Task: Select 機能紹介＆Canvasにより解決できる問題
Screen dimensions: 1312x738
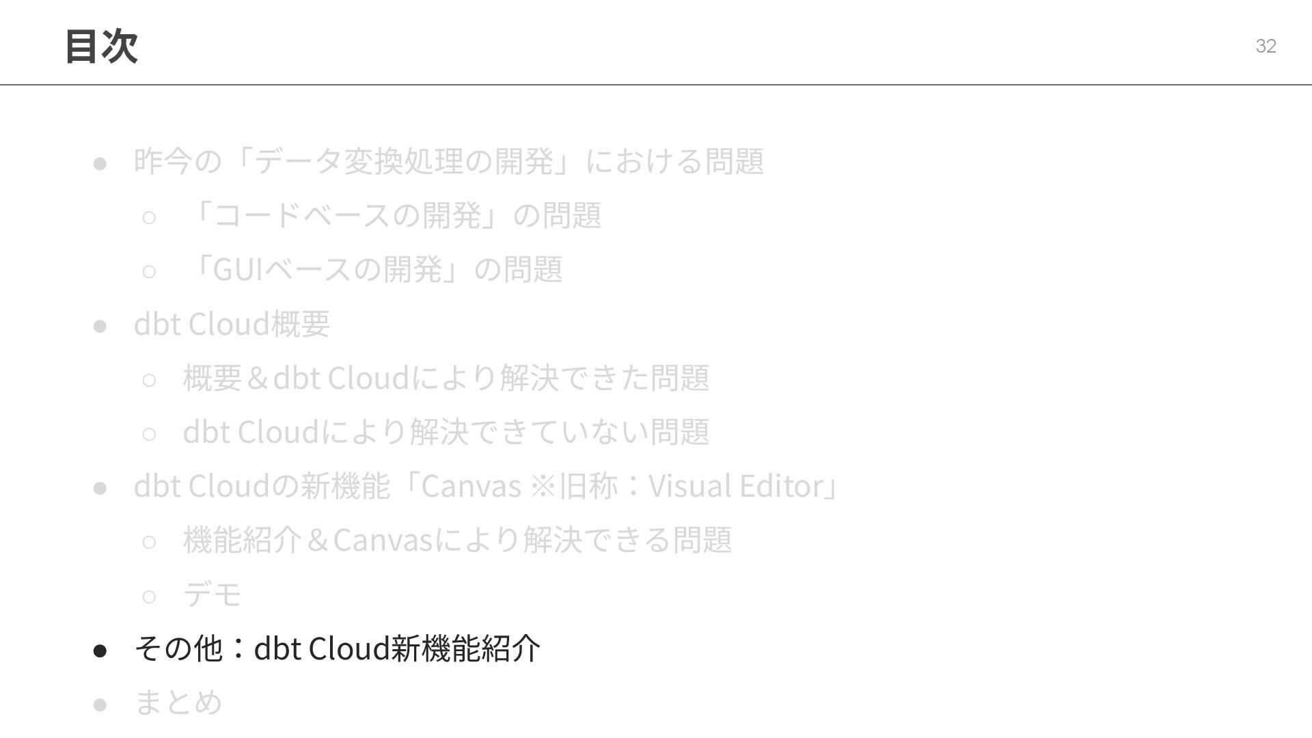Action: tap(458, 540)
